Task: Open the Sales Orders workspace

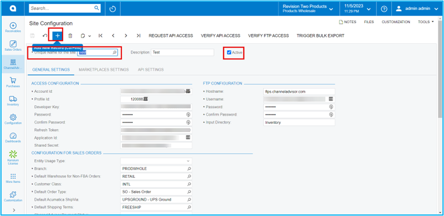Action: 13,46
